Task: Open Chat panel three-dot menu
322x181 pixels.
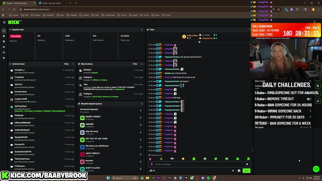Action: [x=250, y=30]
